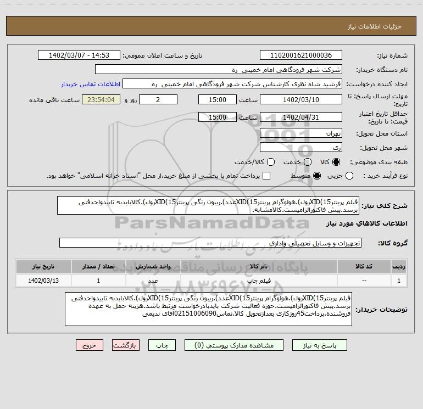Click announcement date field 1402/03/07 - 14:53
This screenshot has height=409, width=423.
[x=79, y=55]
